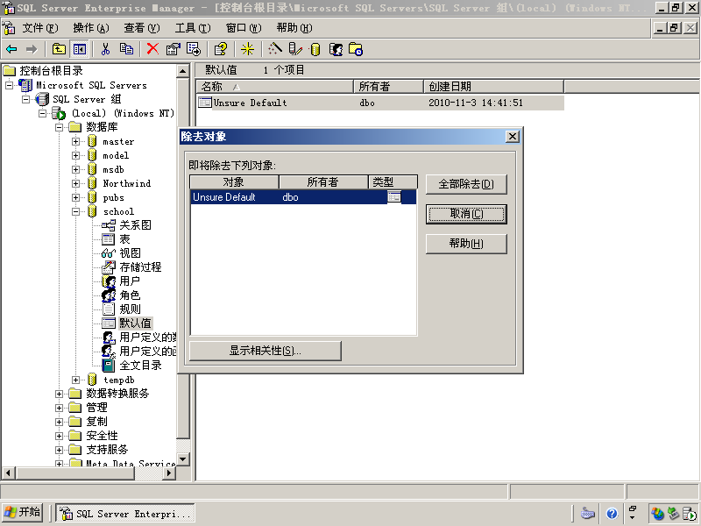Screen dimensions: 701x526
Task: Close the 除去对象 dialog
Action: pyautogui.click(x=513, y=137)
